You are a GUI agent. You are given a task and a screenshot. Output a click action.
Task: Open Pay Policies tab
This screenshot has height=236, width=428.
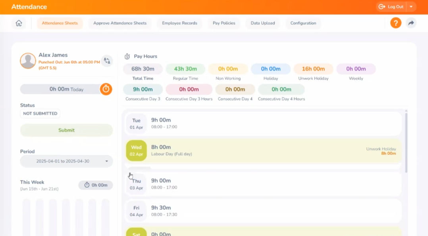click(224, 23)
